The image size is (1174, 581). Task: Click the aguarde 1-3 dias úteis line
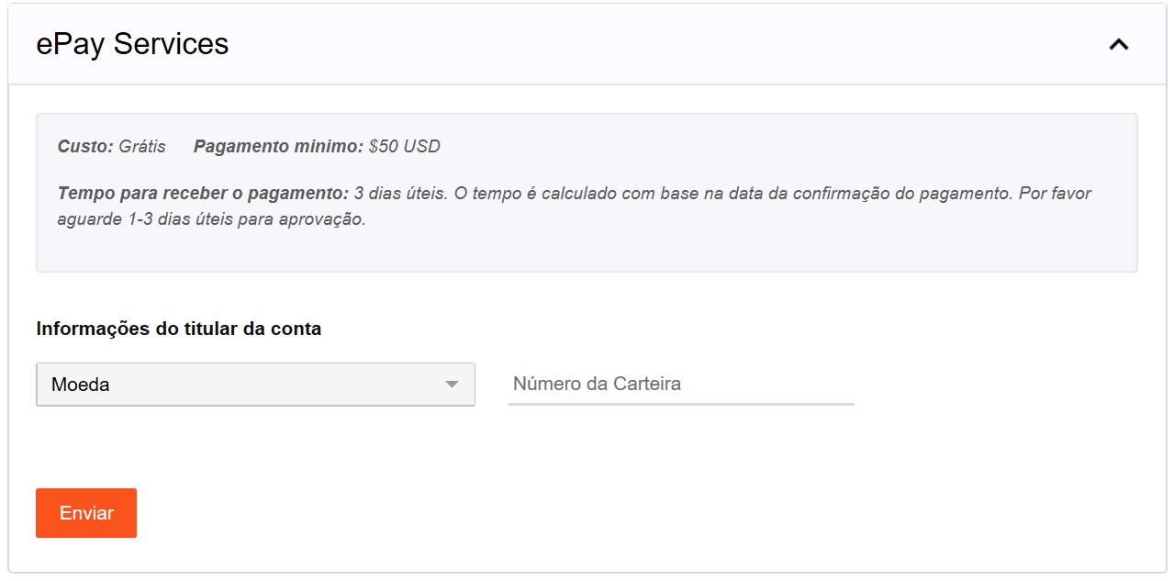click(x=211, y=220)
